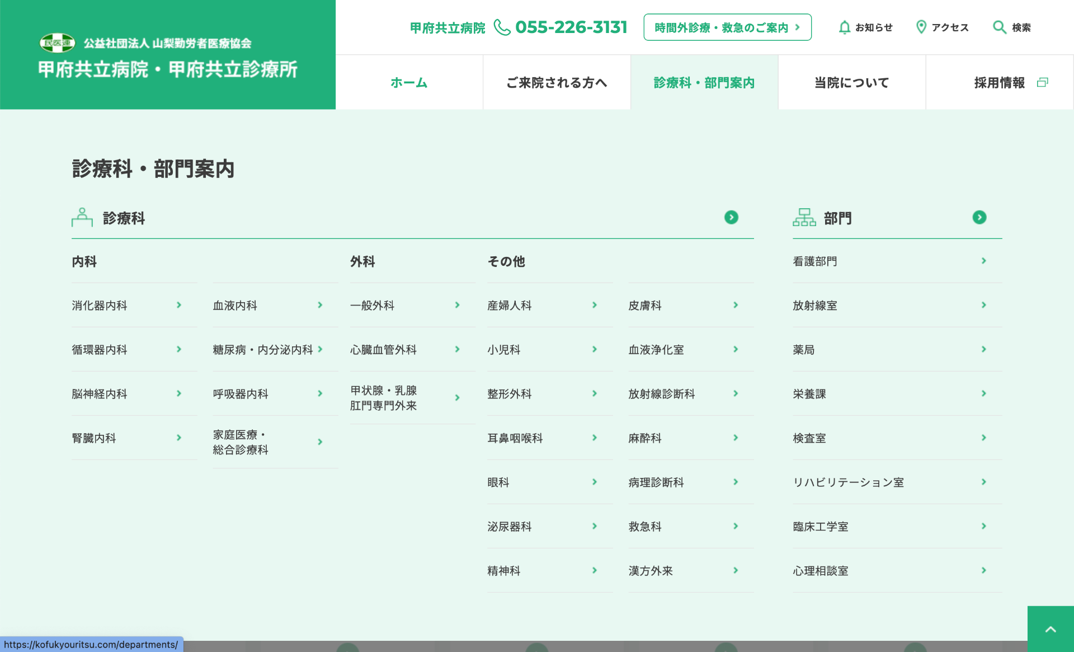Click the green circle arrow next to 診療科
Image resolution: width=1074 pixels, height=652 pixels.
(x=731, y=217)
